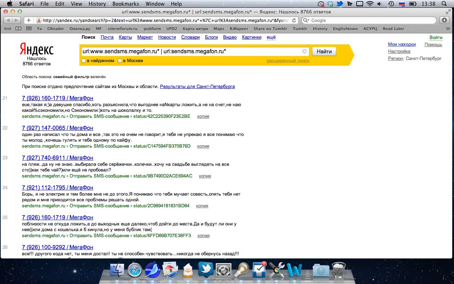The height and width of the screenshot is (284, 454).
Task: Go forward with Safari's forward arrow
Action: pyautogui.click(x=17, y=20)
